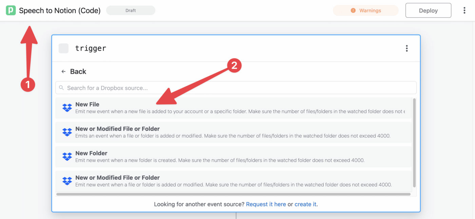Open the workflow three-dot menu beside Deploy
Viewport: 475px width, 219px height.
tap(464, 10)
